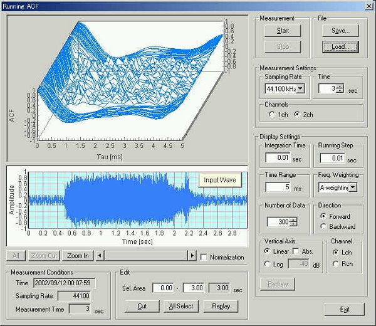
Task: Increase the measurement Time spinner value
Action: (340, 87)
